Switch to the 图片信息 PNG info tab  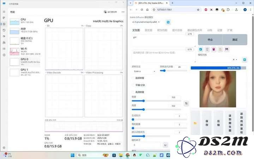point(177,30)
